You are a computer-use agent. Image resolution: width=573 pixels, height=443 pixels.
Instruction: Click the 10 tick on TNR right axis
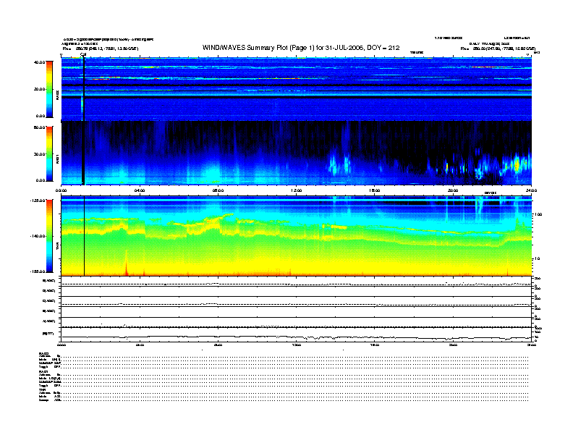pyautogui.click(x=537, y=258)
